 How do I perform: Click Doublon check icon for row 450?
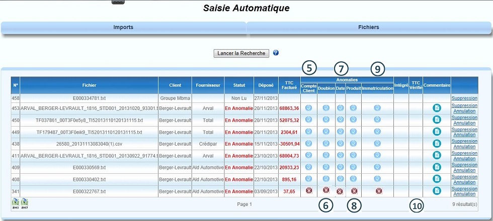tap(326, 120)
